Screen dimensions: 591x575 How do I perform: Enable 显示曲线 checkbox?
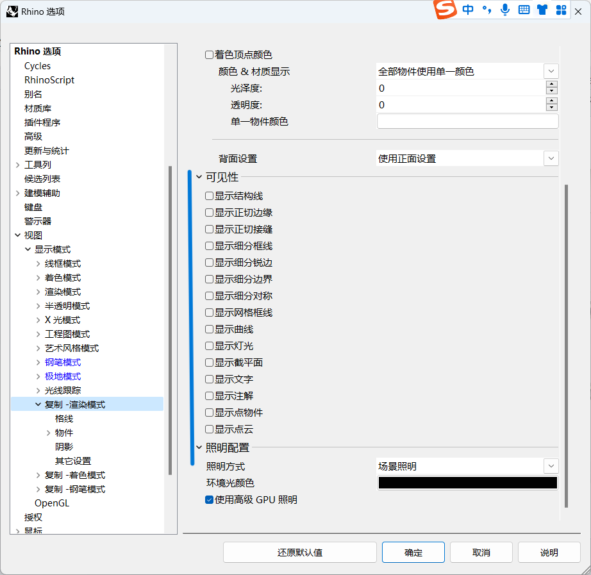(209, 329)
